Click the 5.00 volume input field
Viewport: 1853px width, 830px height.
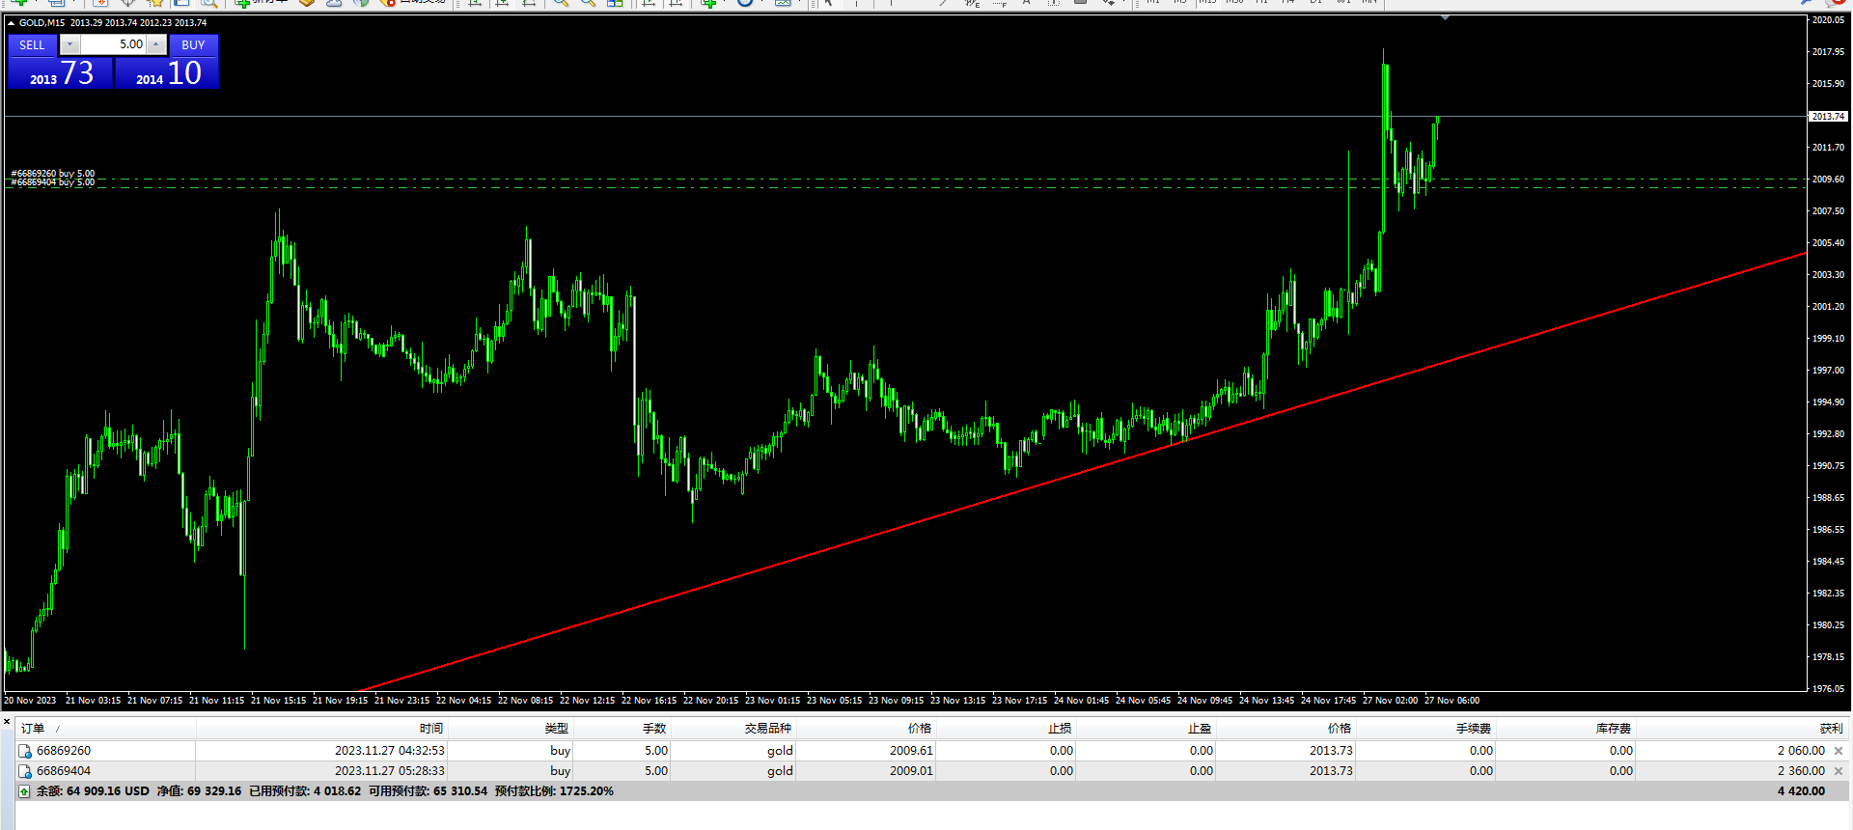(x=113, y=45)
